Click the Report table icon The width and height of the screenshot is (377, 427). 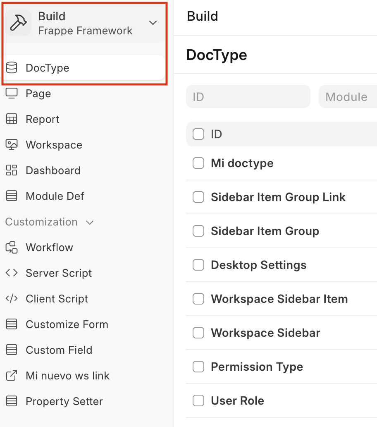tap(12, 119)
